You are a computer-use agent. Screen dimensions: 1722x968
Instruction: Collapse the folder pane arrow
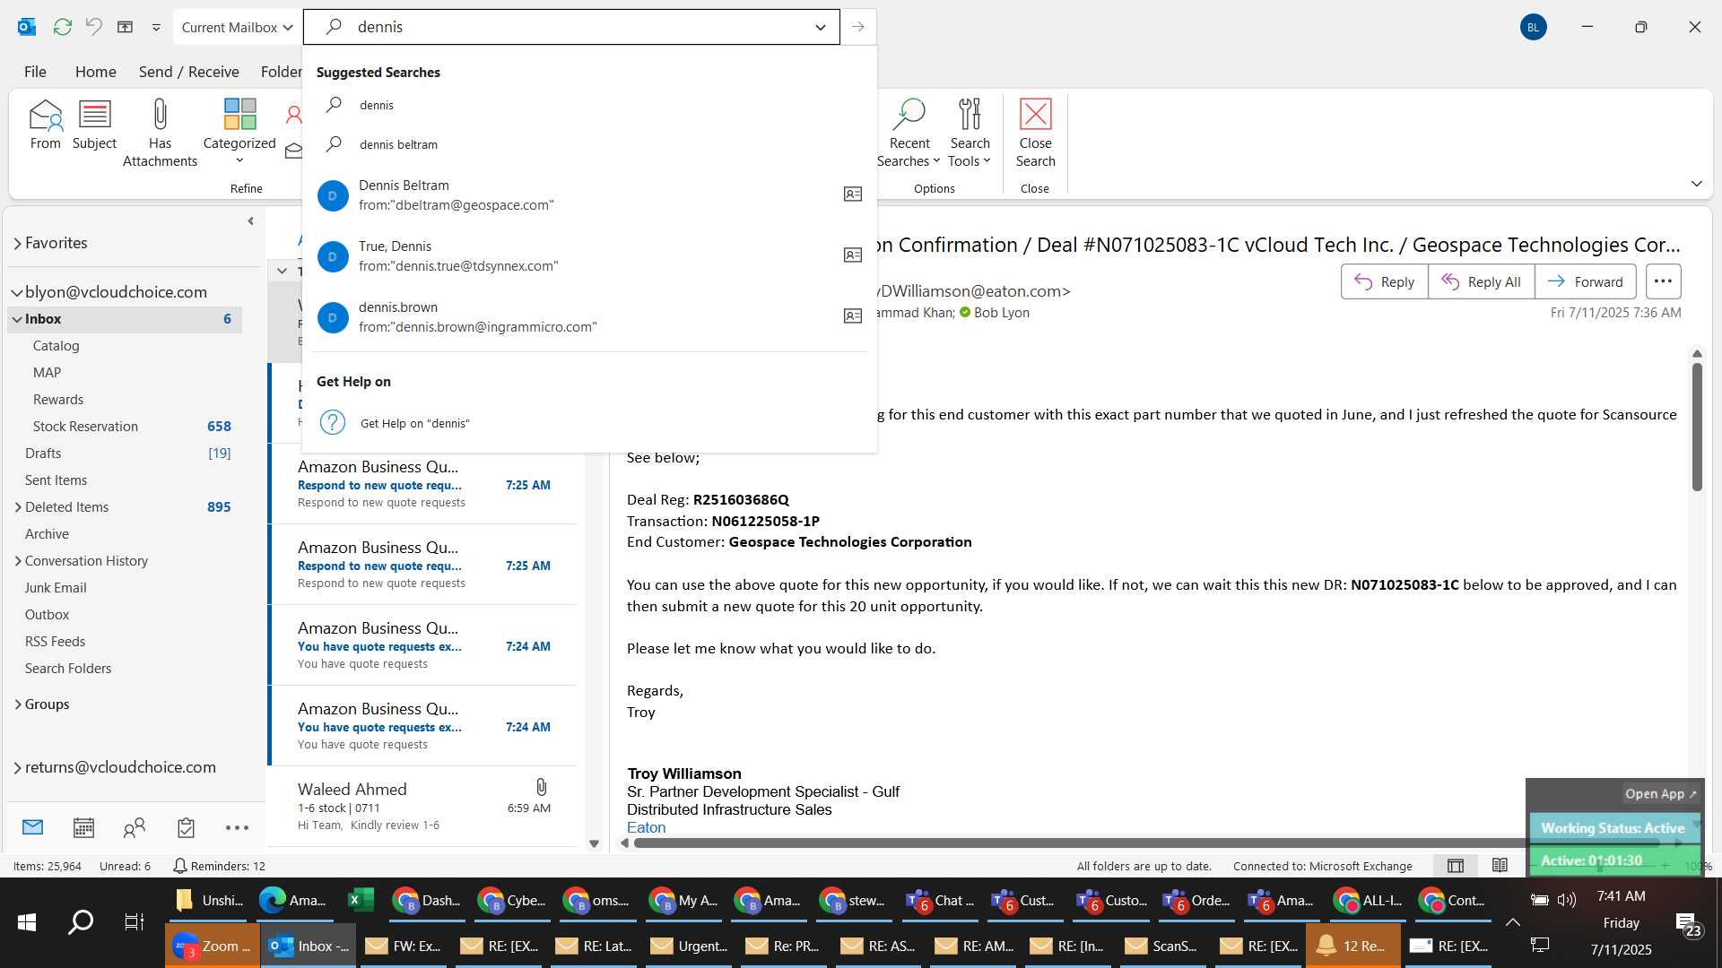(250, 221)
